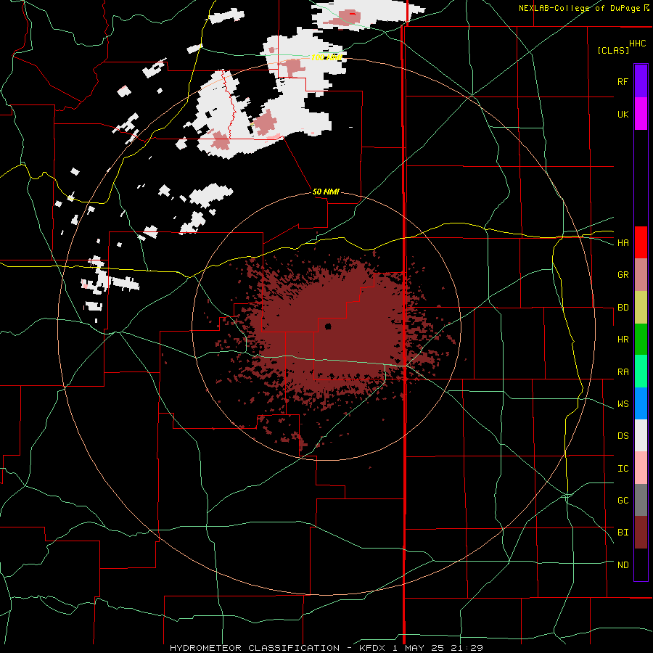Image resolution: width=653 pixels, height=653 pixels.
Task: Click the 50 NMI range ring label
Action: (326, 192)
